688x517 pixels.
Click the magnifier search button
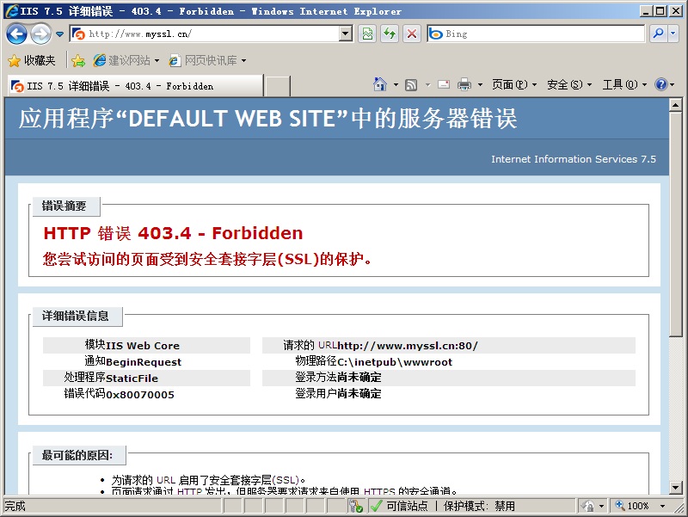tap(658, 34)
